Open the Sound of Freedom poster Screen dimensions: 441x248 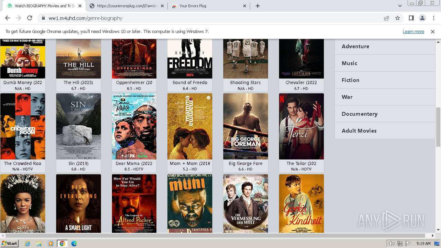(x=190, y=59)
